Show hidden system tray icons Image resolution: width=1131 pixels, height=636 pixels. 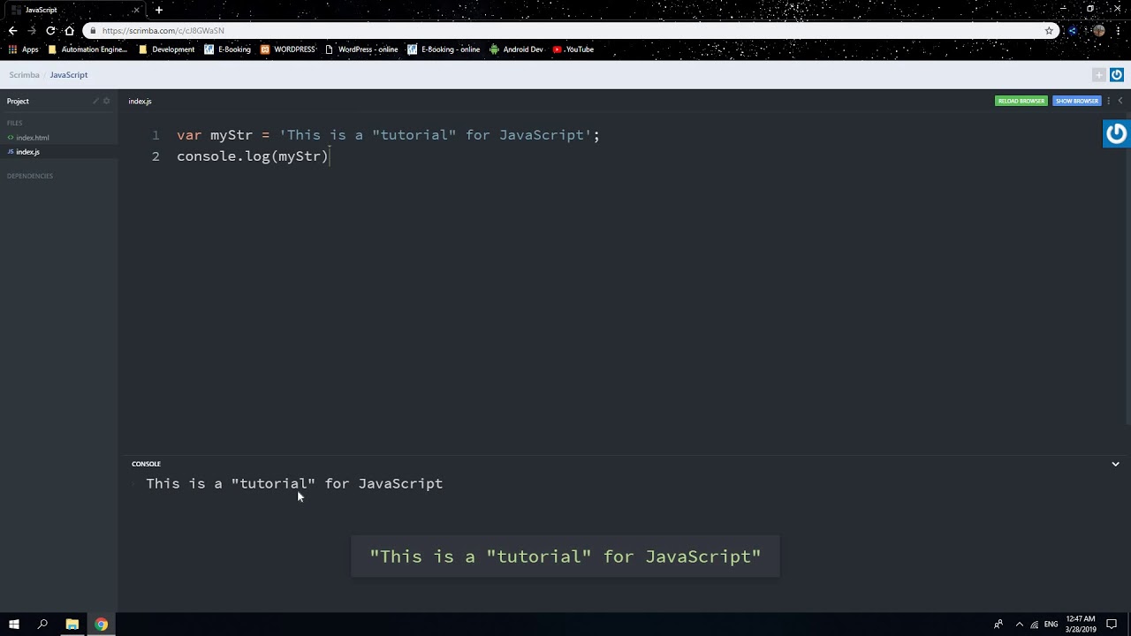1019,625
